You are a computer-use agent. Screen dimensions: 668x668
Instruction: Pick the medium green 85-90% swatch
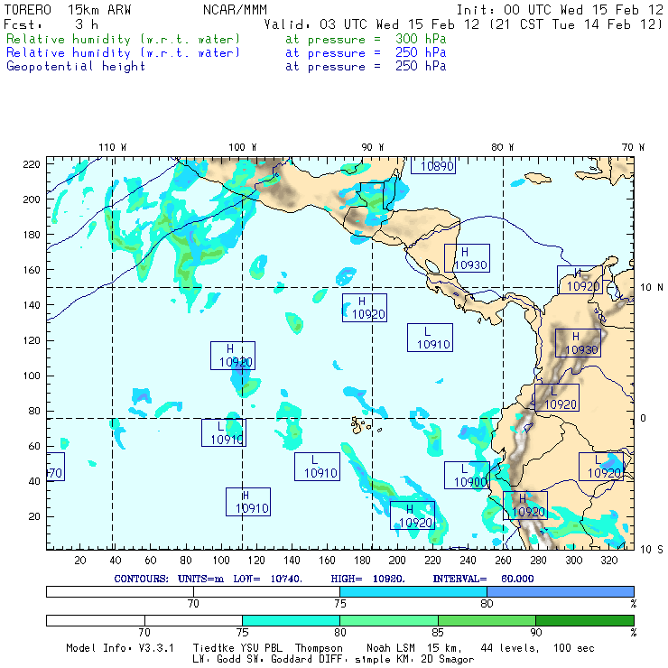487,621
